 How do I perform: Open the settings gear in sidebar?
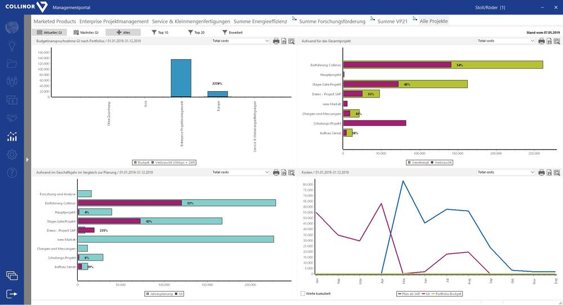12,154
